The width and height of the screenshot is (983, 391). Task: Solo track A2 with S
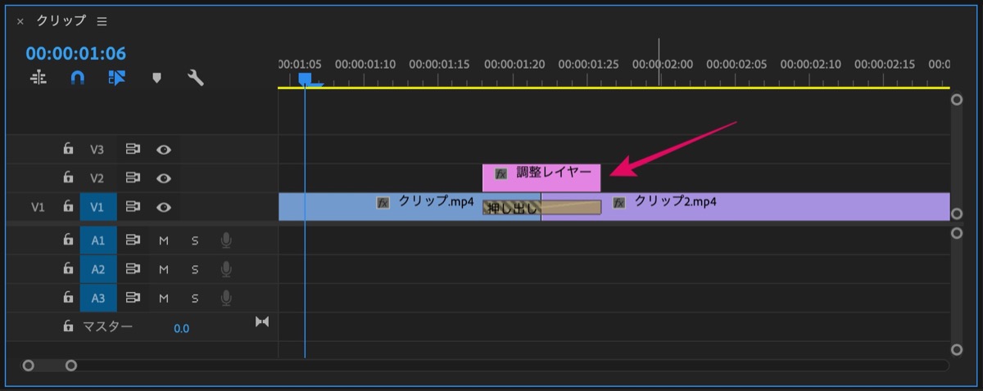[x=195, y=269]
